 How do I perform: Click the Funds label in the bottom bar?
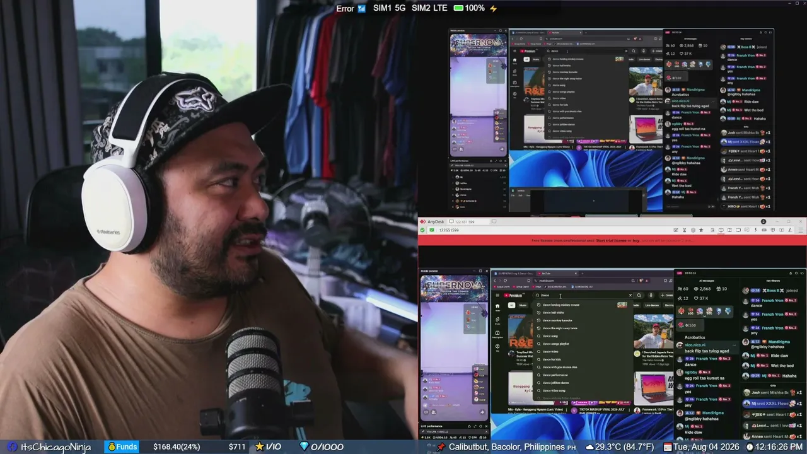pos(121,447)
